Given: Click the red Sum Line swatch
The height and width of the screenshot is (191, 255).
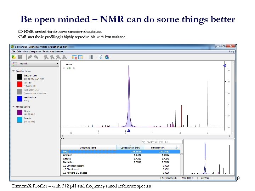Looking at the screenshot, I should [20, 84].
